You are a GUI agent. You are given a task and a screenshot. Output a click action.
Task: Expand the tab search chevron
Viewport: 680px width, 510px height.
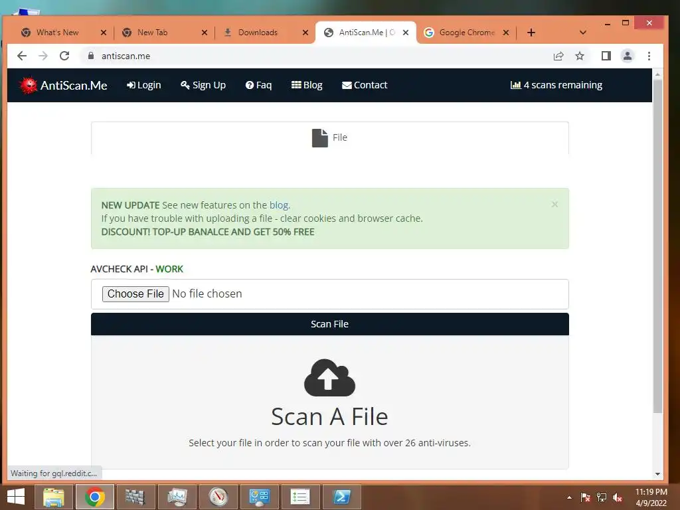point(583,33)
